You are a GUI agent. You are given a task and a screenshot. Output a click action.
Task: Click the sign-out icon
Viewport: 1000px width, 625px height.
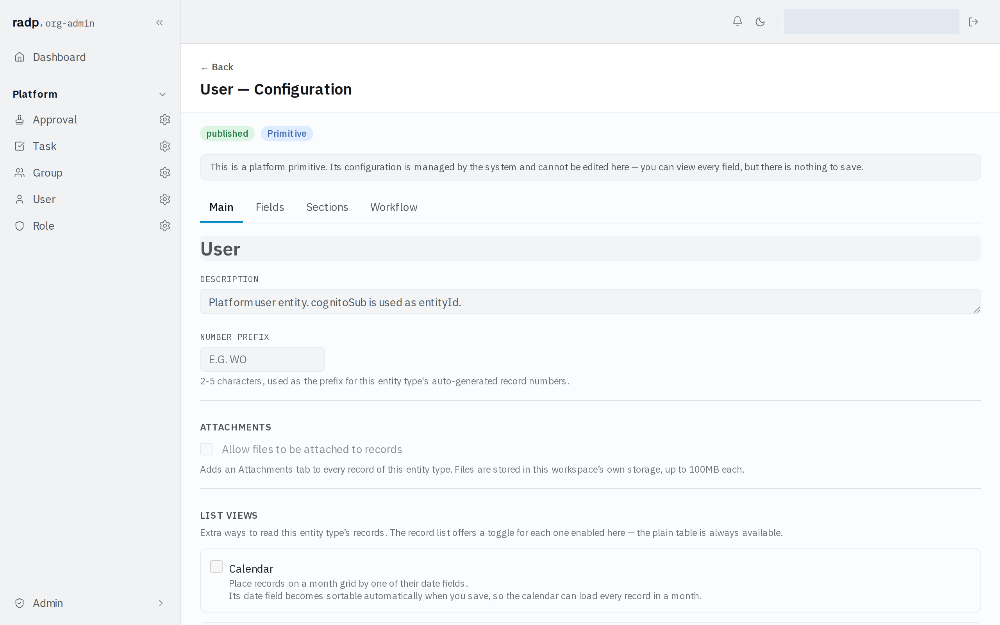973,21
